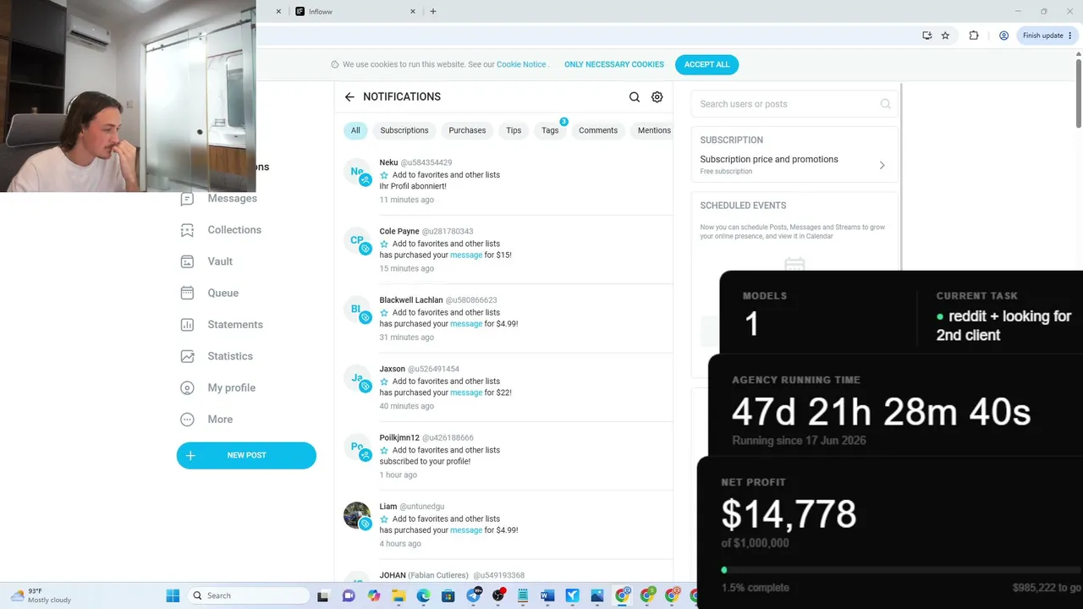The image size is (1083, 609).
Task: Open Queue in the sidebar
Action: [x=210, y=293]
